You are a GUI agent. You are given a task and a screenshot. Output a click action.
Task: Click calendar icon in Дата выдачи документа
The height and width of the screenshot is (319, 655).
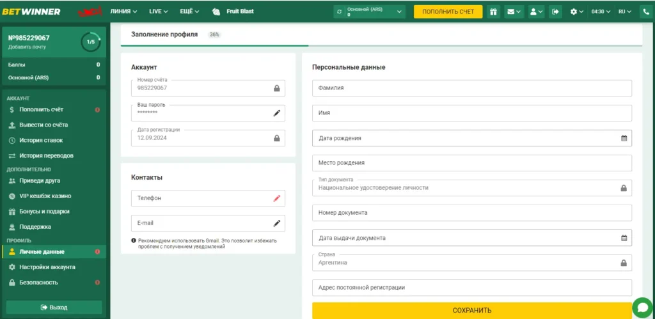(624, 238)
